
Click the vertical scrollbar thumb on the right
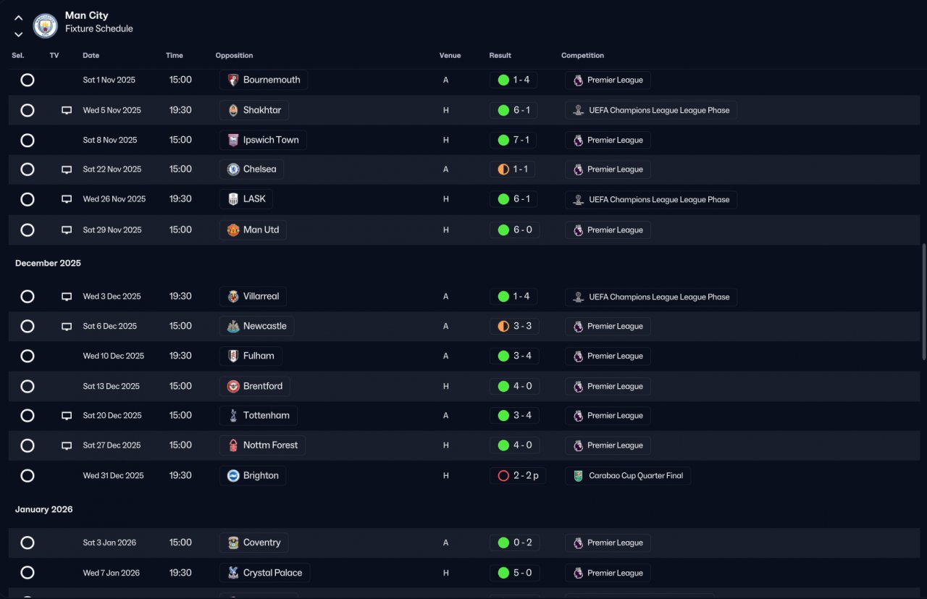tap(923, 301)
